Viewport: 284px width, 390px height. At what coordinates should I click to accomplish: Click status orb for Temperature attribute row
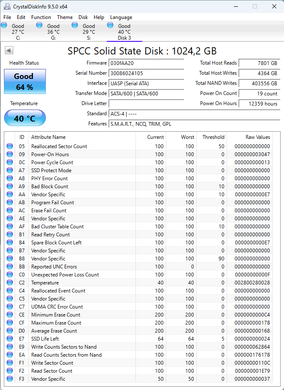tap(10, 282)
